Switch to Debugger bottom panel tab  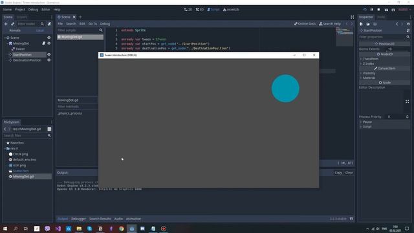[78, 219]
